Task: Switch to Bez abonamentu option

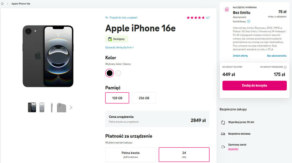Action: coord(277,56)
